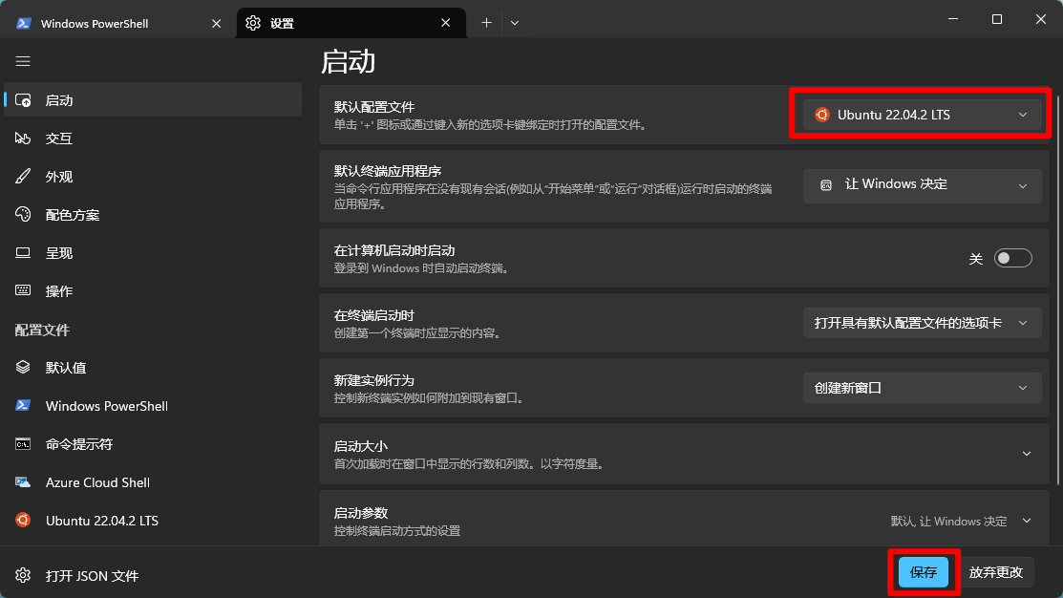This screenshot has height=598, width=1063.
Task: Close the Windows PowerShell tab
Action: pos(216,23)
